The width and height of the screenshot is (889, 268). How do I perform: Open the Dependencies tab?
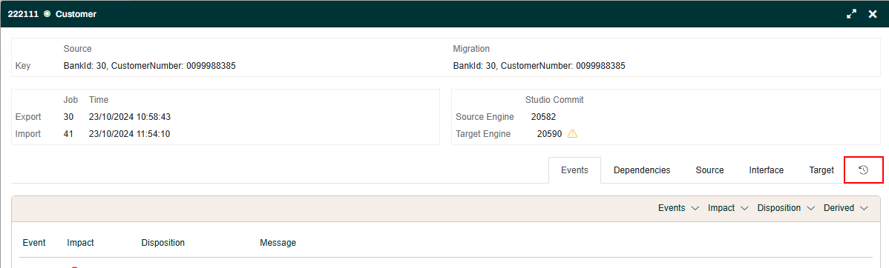(642, 170)
